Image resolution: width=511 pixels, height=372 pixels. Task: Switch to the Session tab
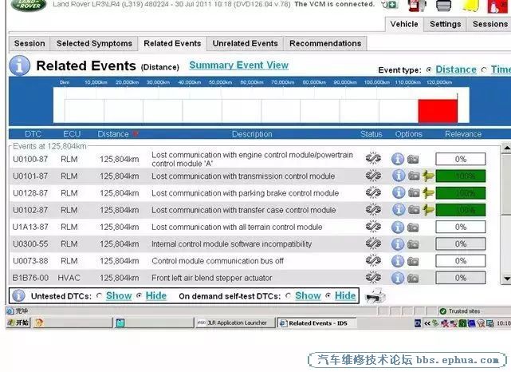click(29, 43)
